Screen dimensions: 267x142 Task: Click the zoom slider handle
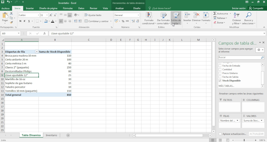tap(244, 140)
